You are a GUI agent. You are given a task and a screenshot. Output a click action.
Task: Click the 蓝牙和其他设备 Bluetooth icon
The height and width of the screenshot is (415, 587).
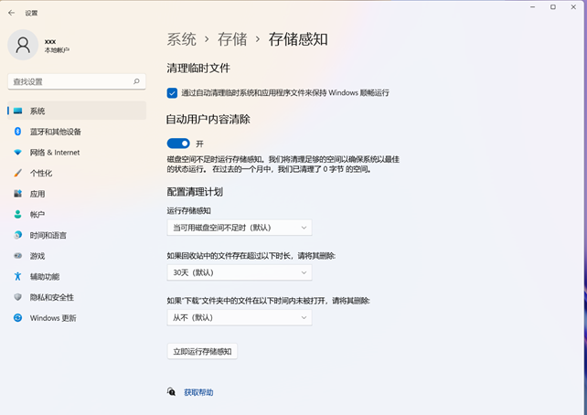tap(17, 132)
